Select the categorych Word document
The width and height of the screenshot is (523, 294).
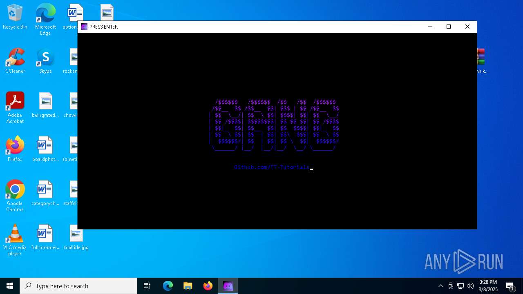pyautogui.click(x=45, y=194)
